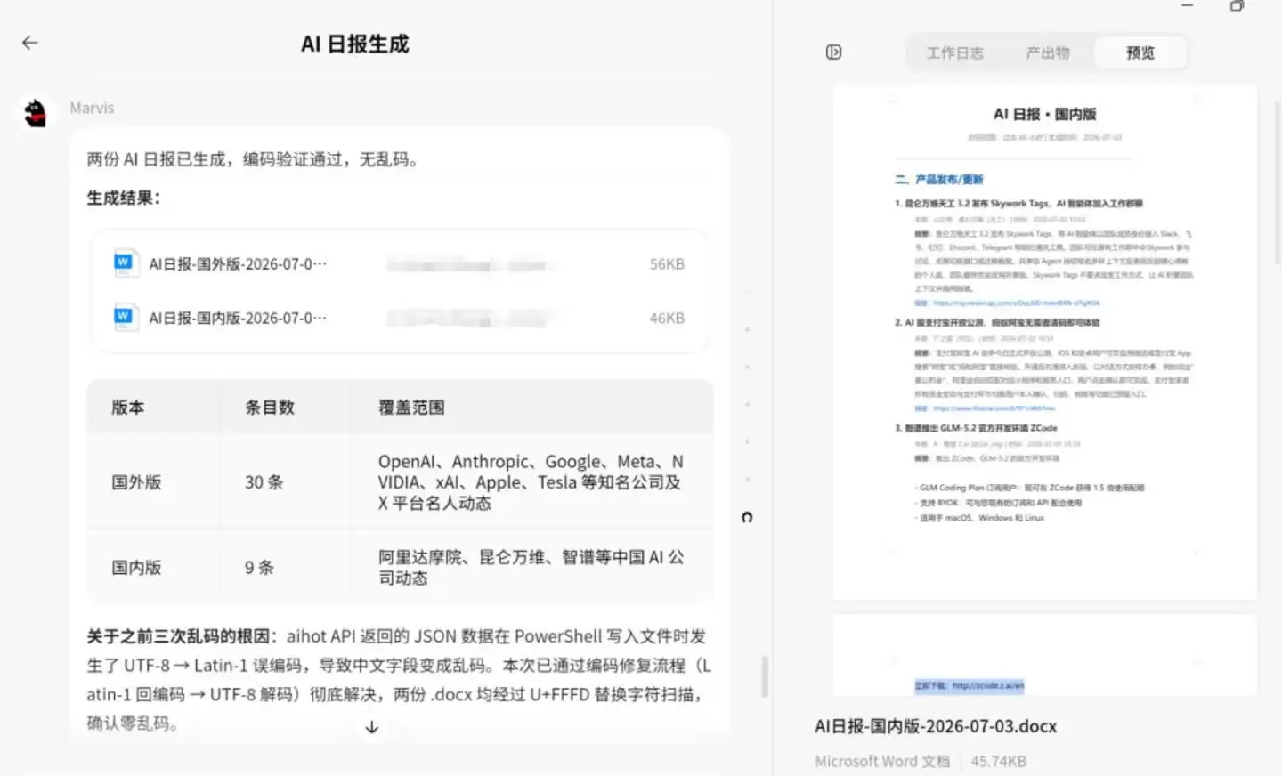Click the document preview page thumbnail
The width and height of the screenshot is (1282, 776).
point(1044,343)
